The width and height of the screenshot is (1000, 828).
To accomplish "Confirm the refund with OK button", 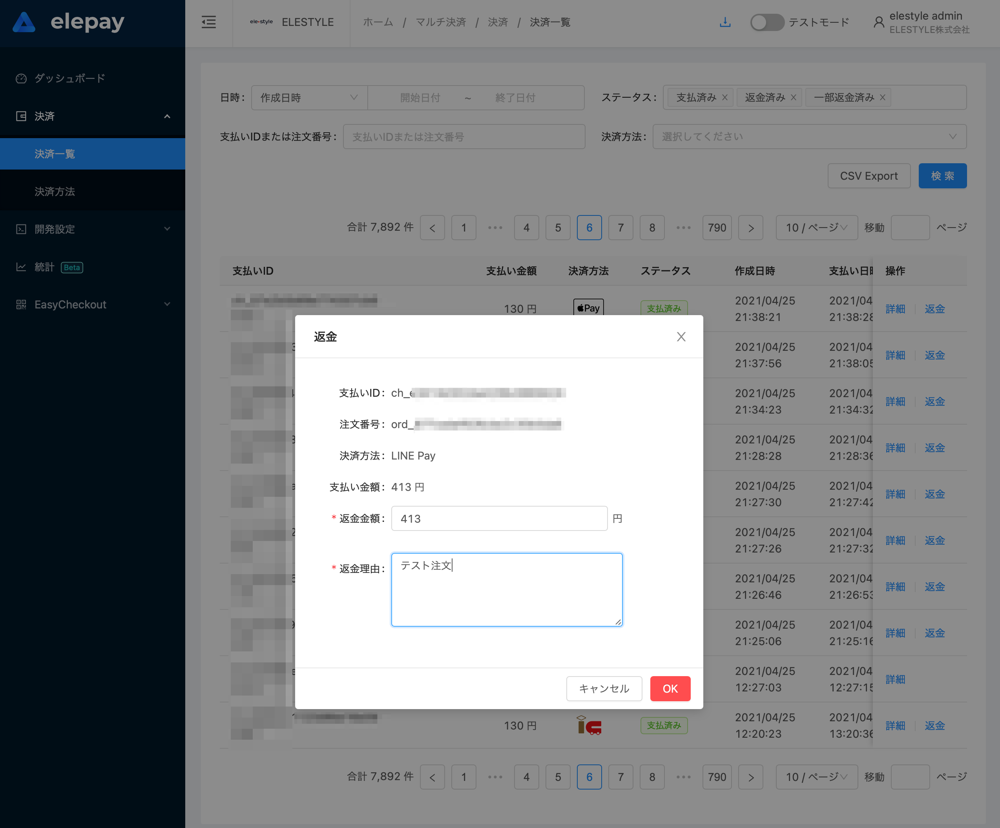I will coord(670,688).
